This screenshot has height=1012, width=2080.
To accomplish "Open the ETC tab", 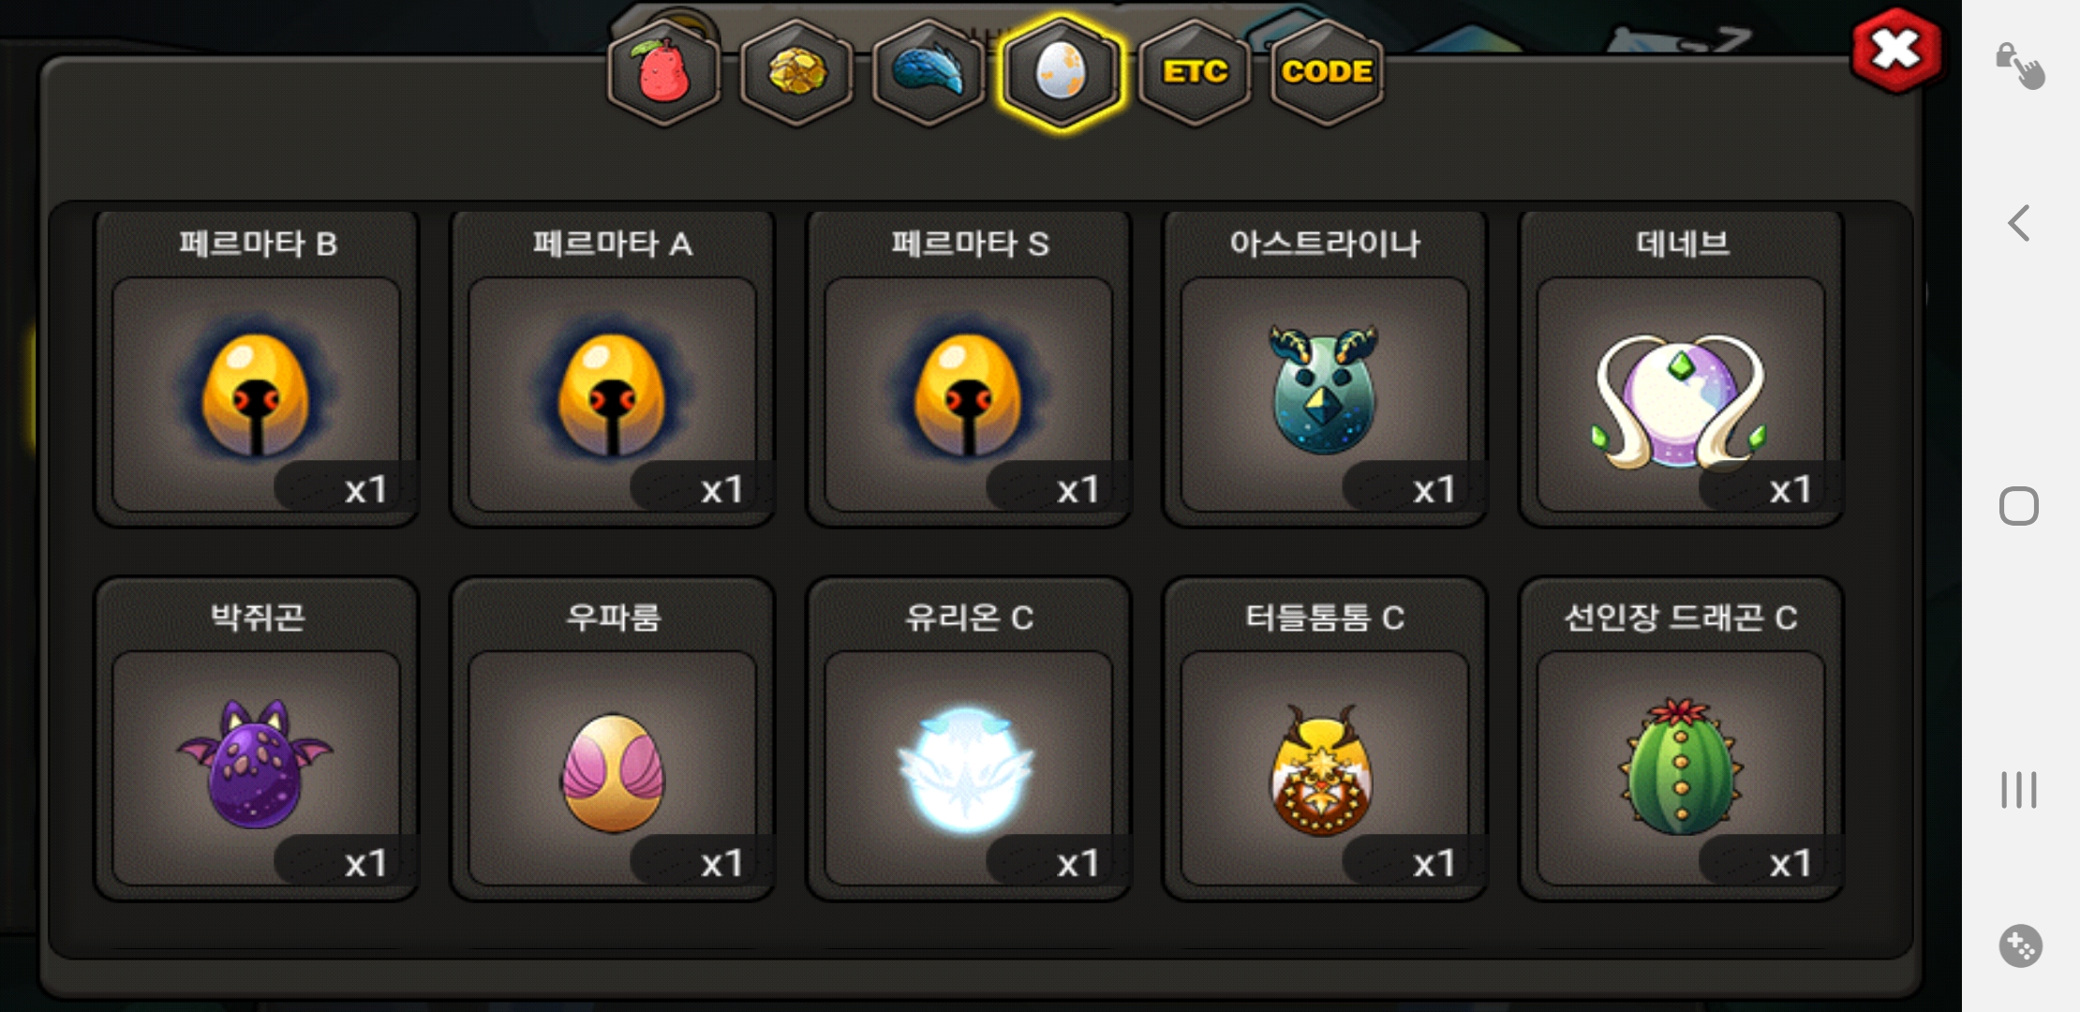I will (1195, 73).
